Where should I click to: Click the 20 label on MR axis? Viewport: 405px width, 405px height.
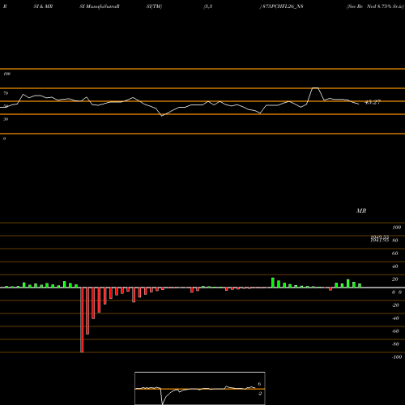click(394, 279)
